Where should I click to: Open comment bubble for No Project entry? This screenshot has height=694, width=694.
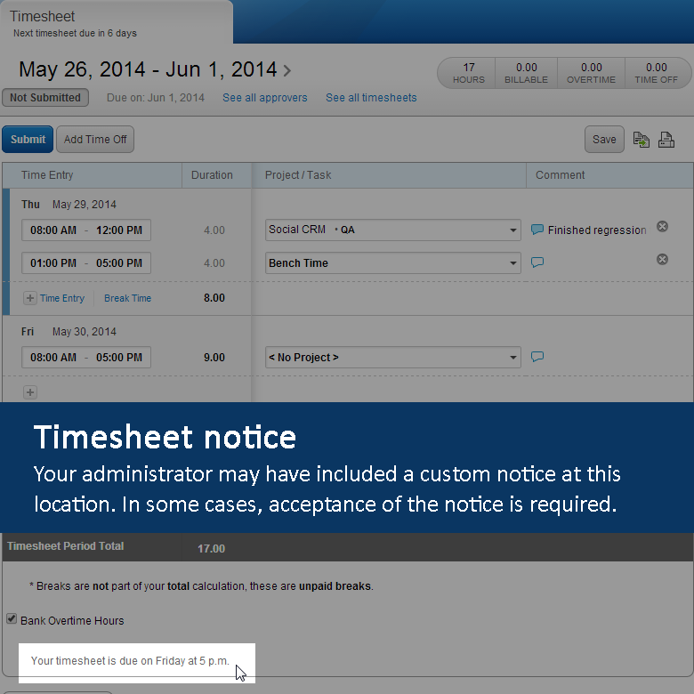click(537, 357)
